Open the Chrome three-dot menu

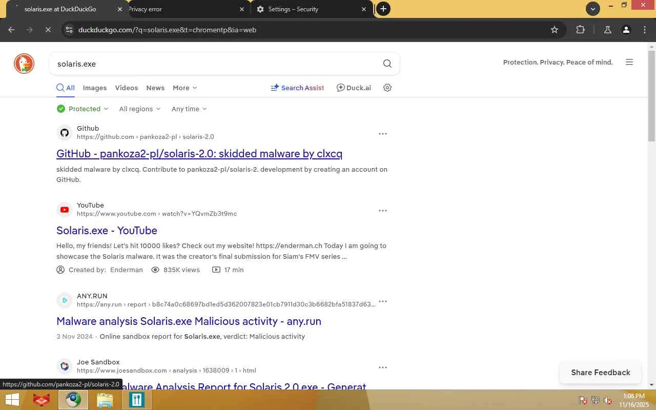pos(645,30)
